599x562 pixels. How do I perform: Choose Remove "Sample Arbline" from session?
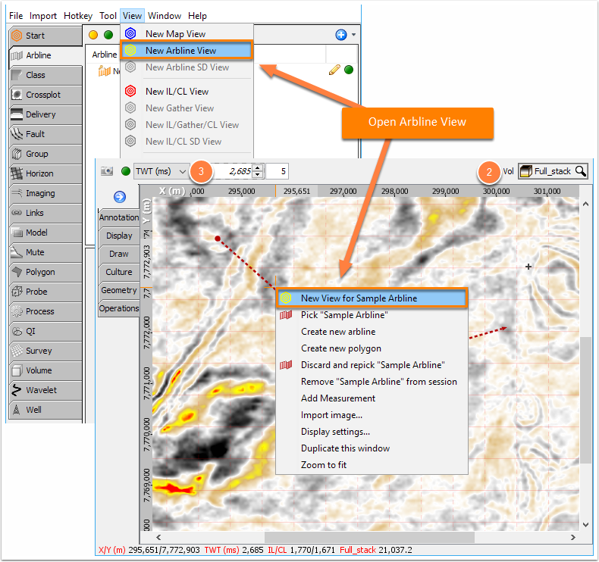click(372, 382)
